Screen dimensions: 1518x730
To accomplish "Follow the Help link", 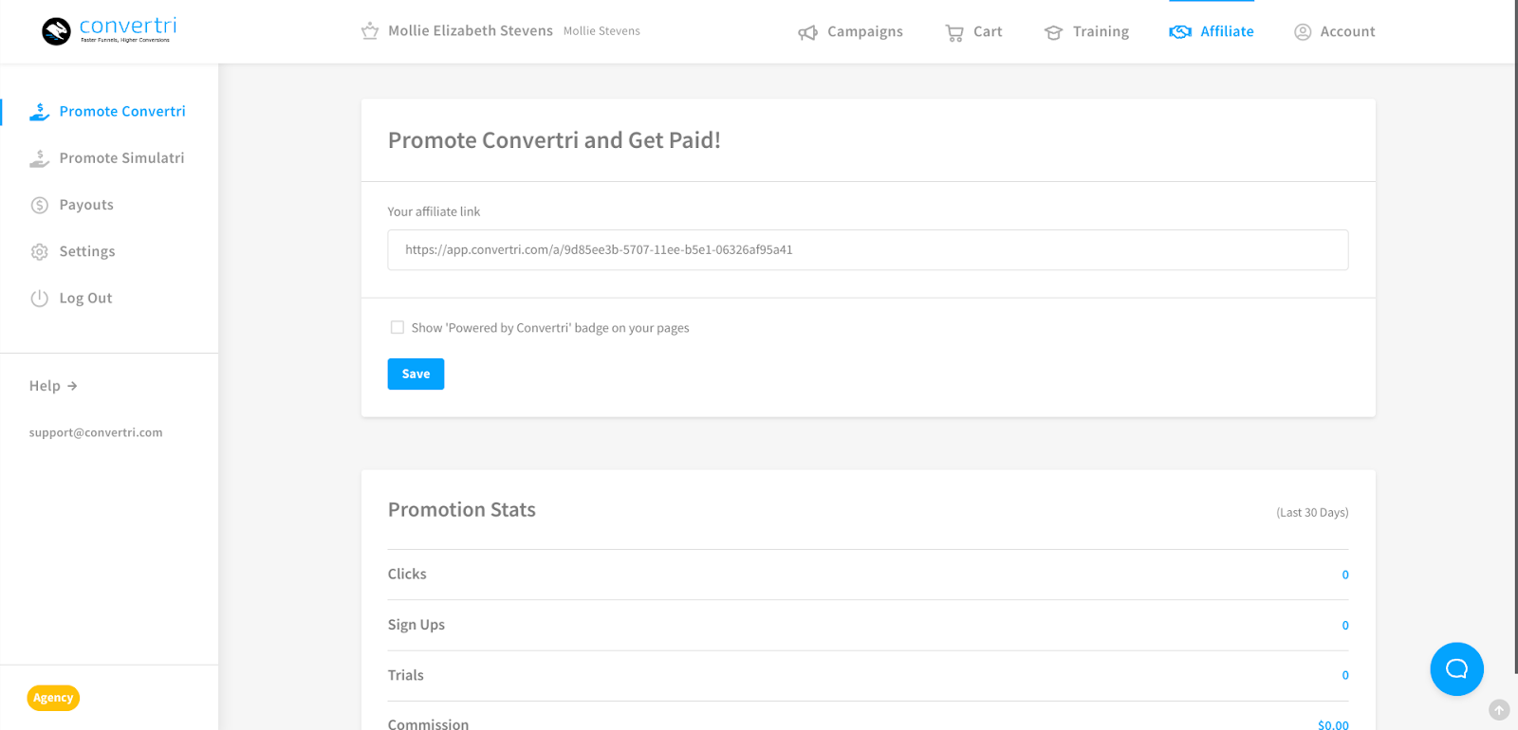I will pos(53,386).
